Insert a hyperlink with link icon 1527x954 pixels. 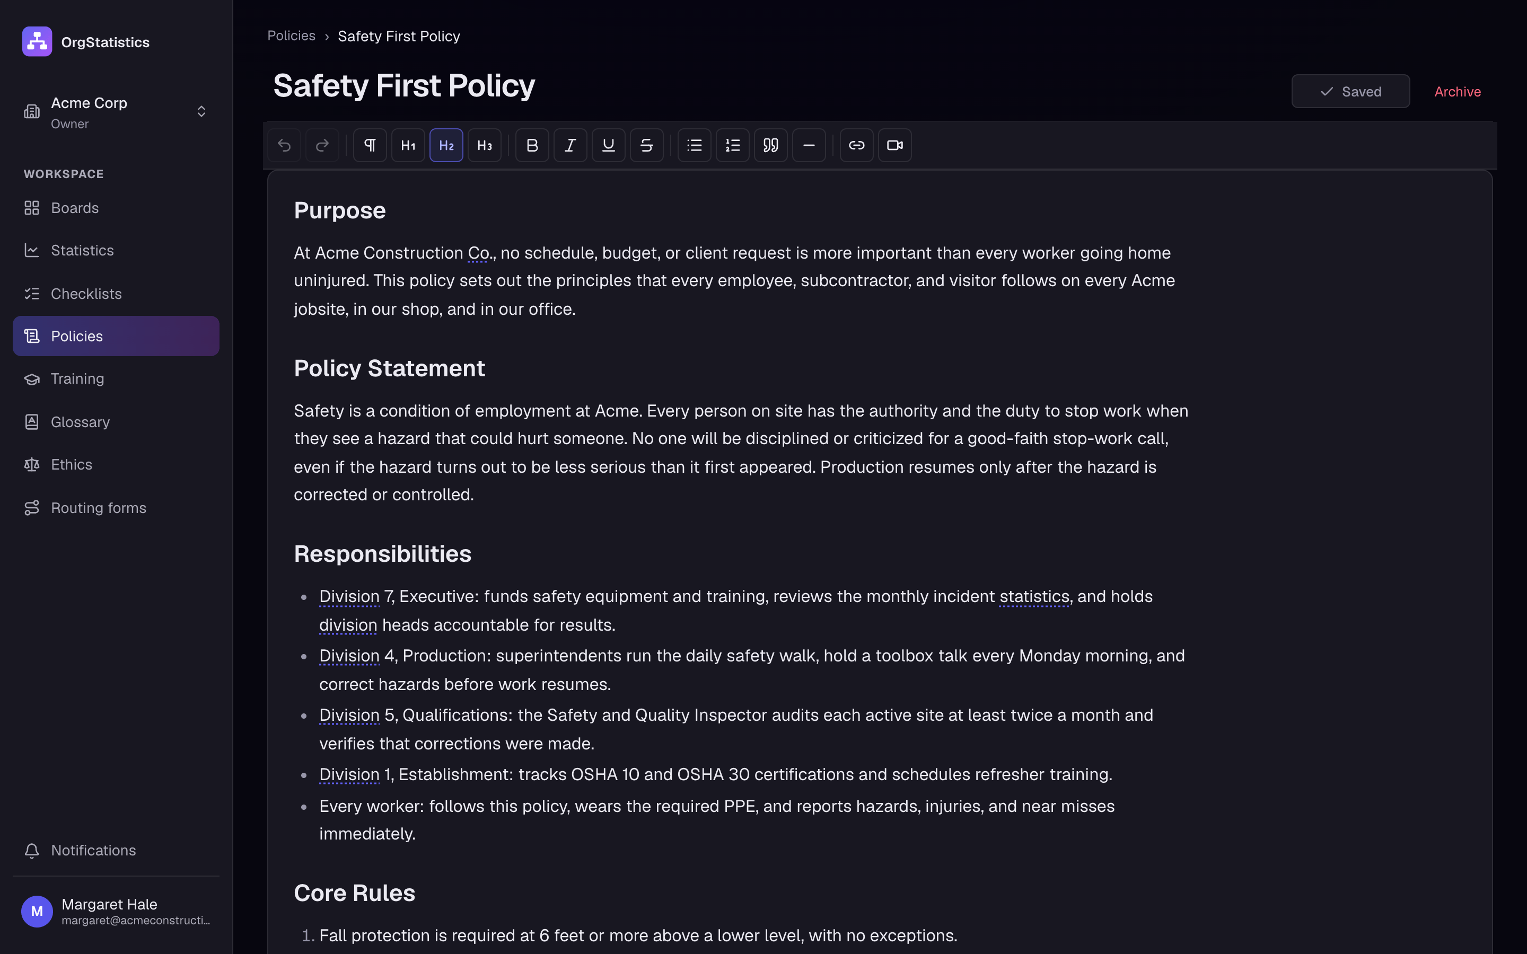[x=856, y=145]
